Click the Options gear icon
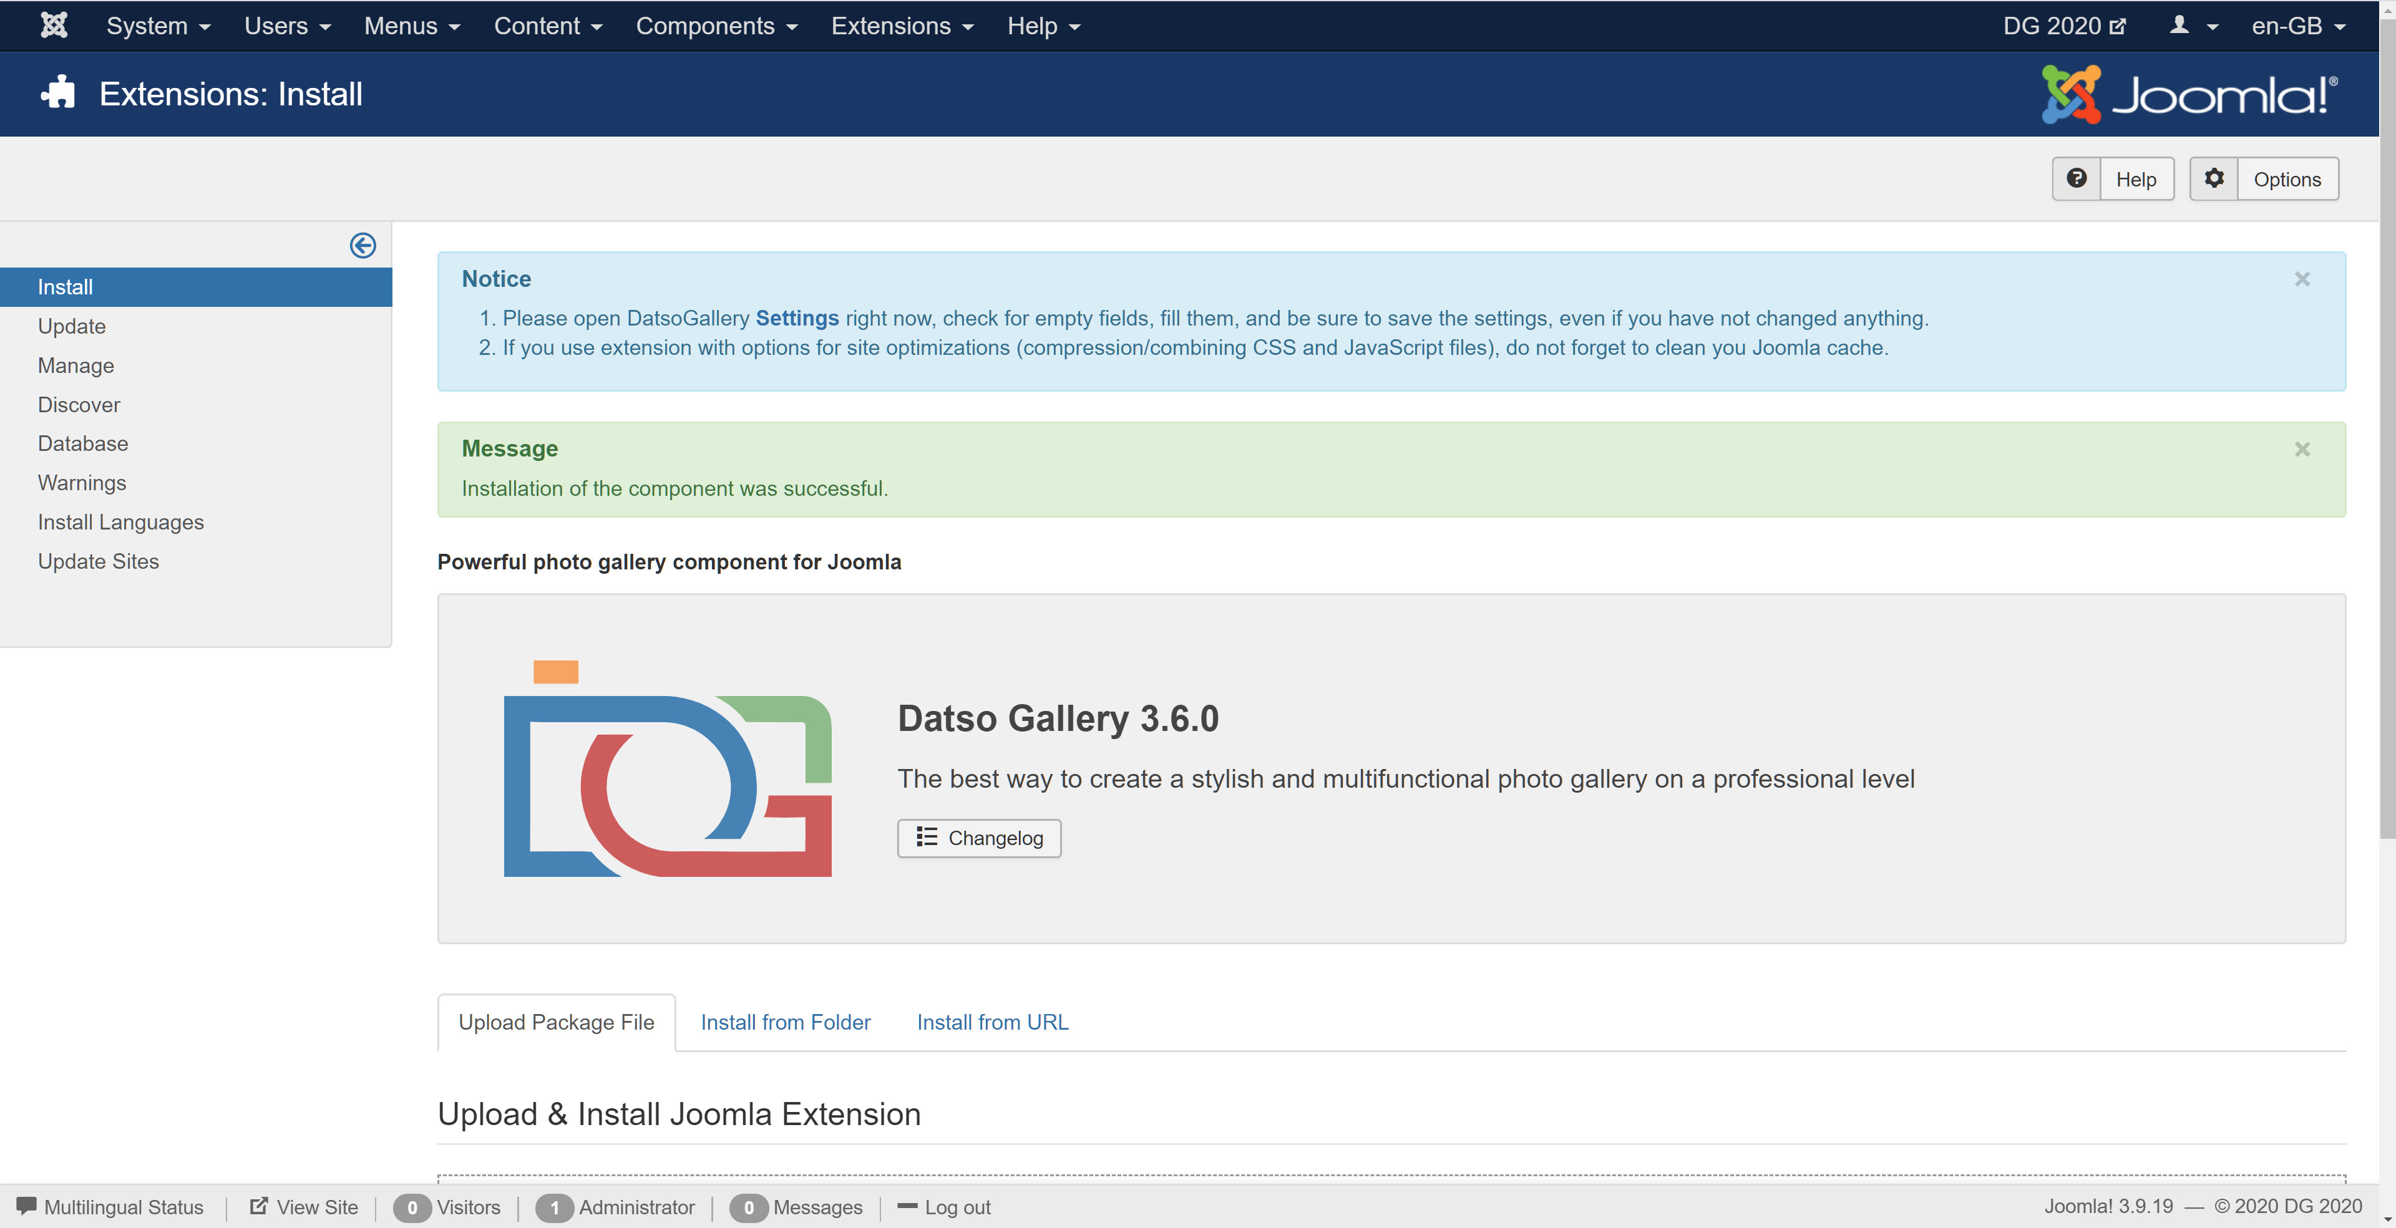Screen dimensions: 2396x1228 (x=2214, y=178)
